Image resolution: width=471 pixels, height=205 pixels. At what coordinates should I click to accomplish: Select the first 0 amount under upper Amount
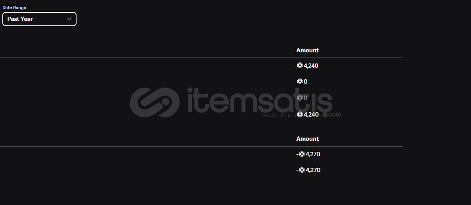pos(306,81)
